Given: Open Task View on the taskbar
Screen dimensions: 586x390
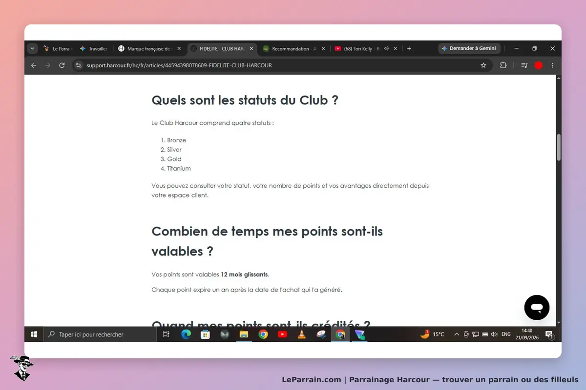Looking at the screenshot, I should point(166,334).
